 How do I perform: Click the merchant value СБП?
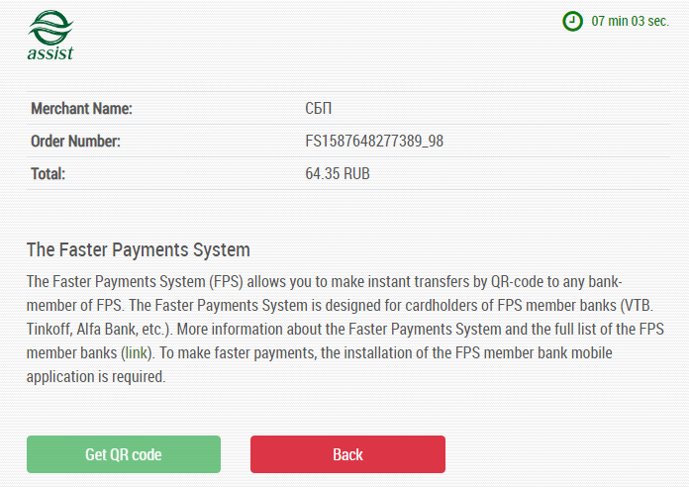point(320,108)
